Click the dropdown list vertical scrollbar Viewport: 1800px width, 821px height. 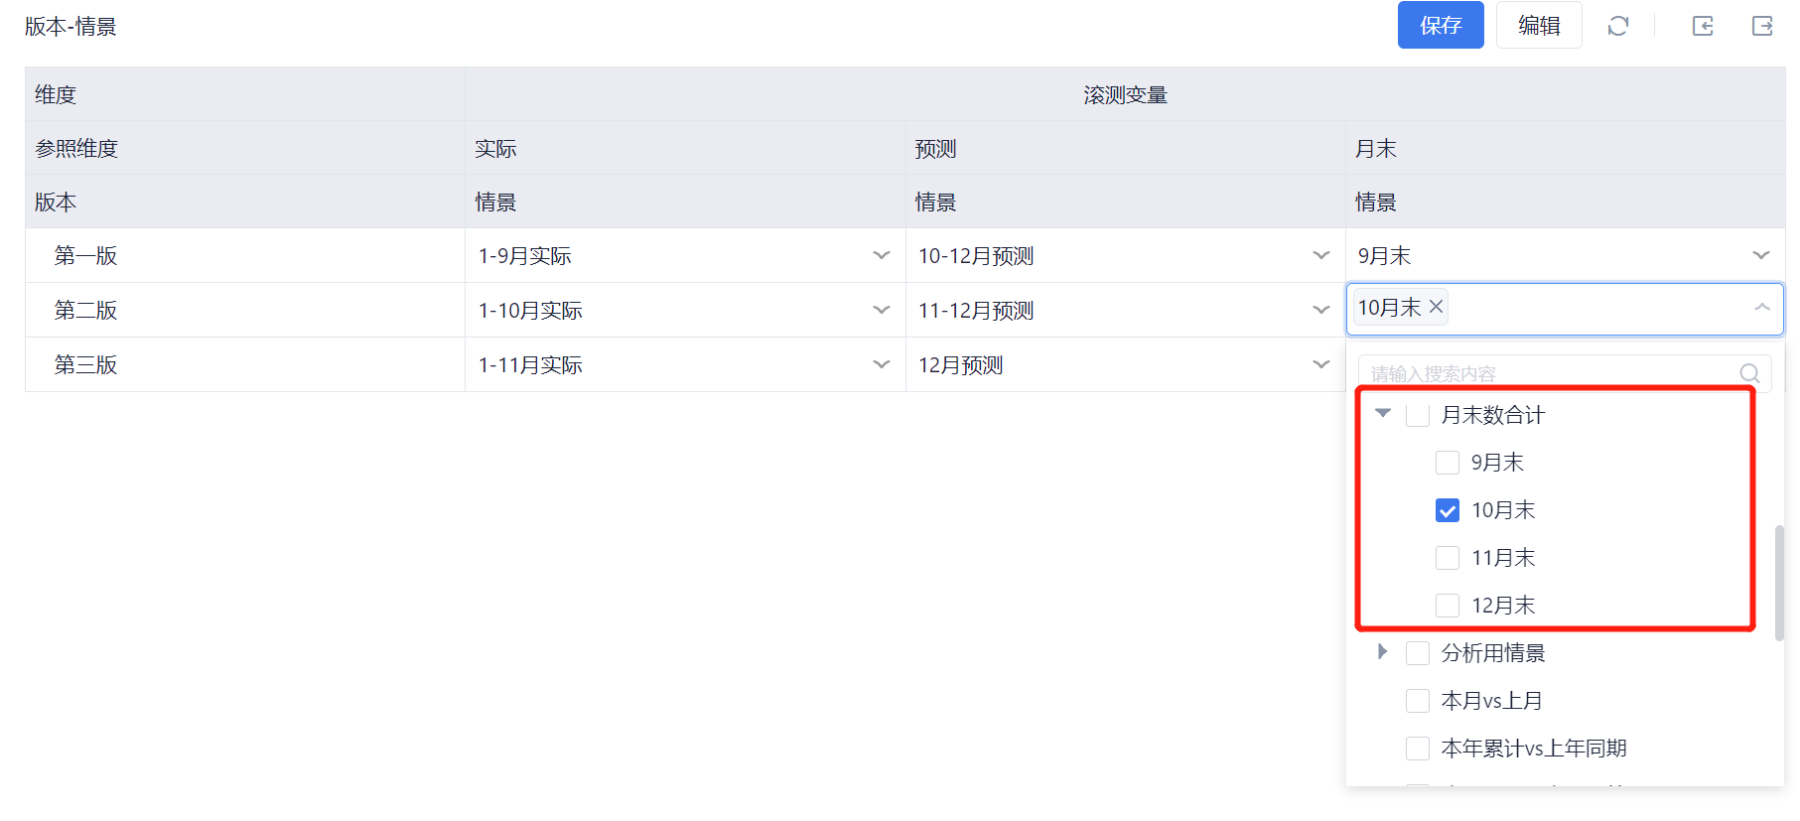[x=1778, y=583]
